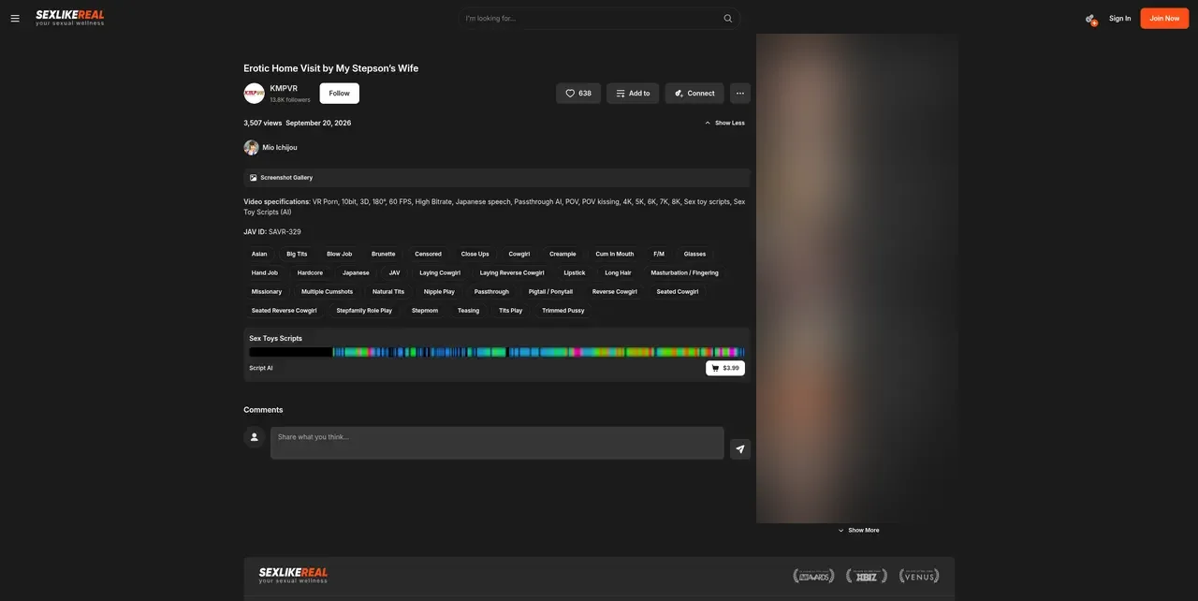Open the KMPVR channel name link
Image resolution: width=1198 pixels, height=601 pixels.
click(284, 89)
